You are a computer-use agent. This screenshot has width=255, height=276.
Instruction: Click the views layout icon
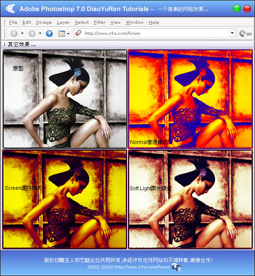coord(62,34)
